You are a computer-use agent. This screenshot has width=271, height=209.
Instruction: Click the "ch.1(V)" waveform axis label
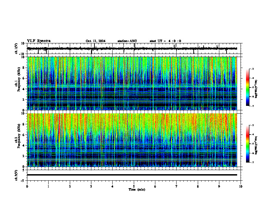(16, 48)
